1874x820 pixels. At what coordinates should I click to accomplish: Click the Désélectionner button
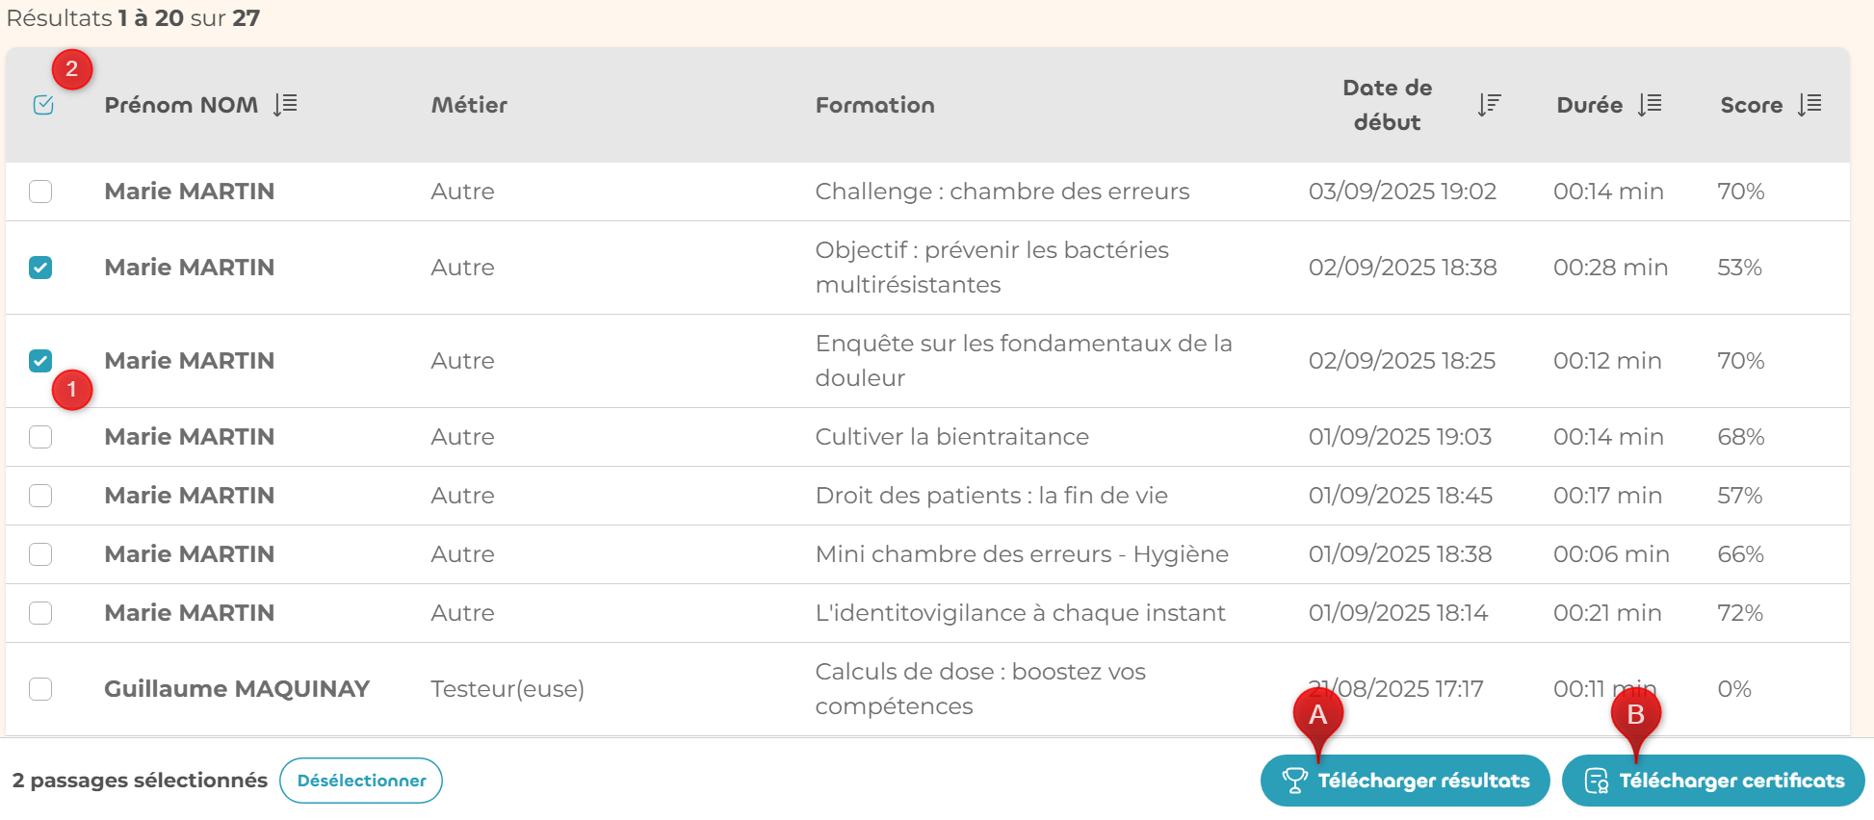tap(361, 781)
